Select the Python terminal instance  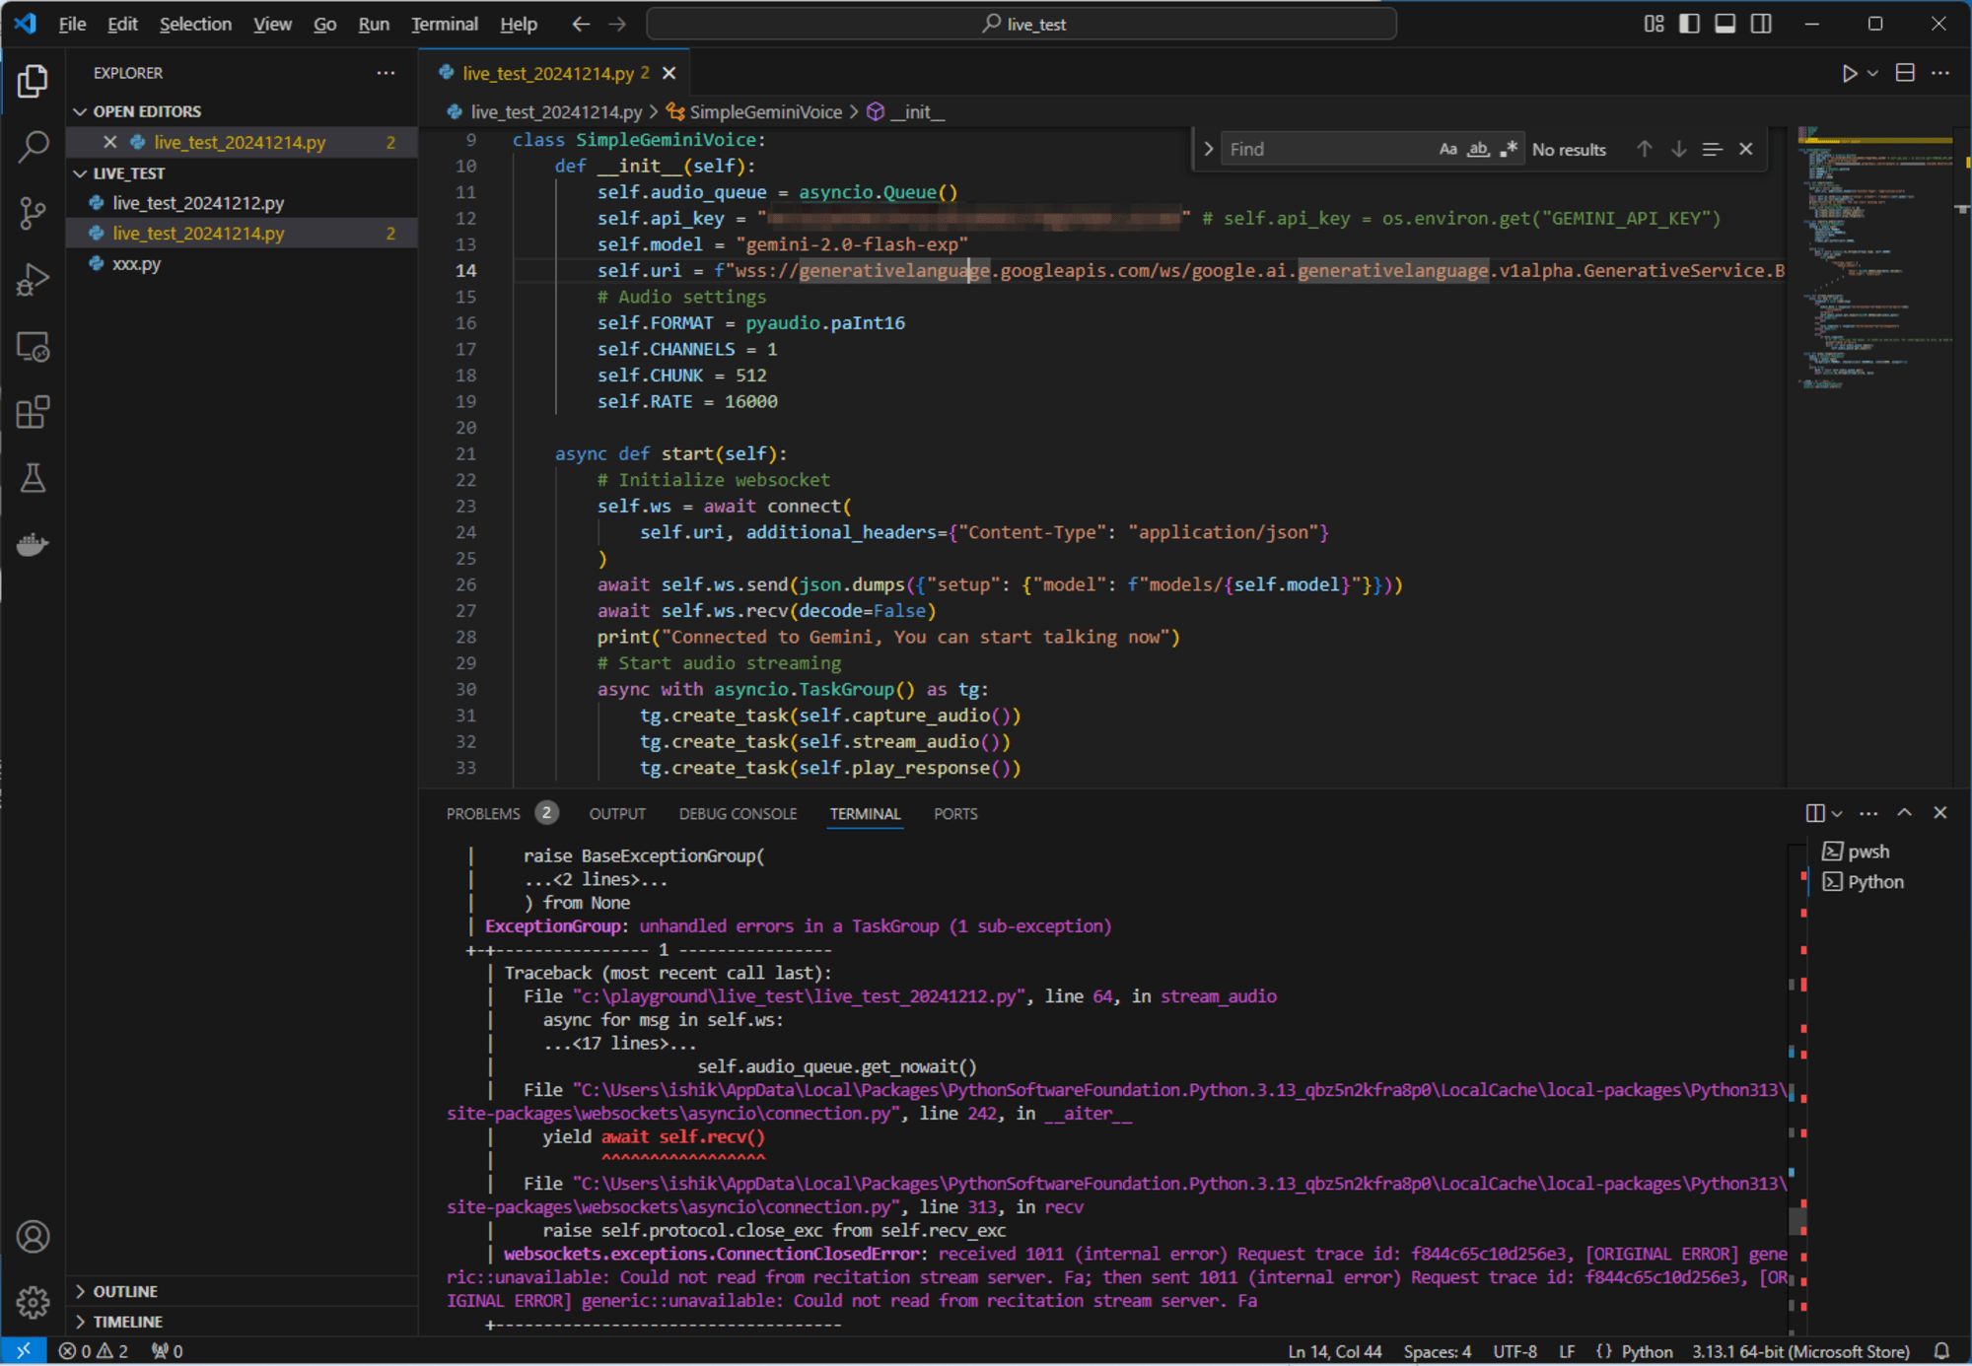(1864, 882)
